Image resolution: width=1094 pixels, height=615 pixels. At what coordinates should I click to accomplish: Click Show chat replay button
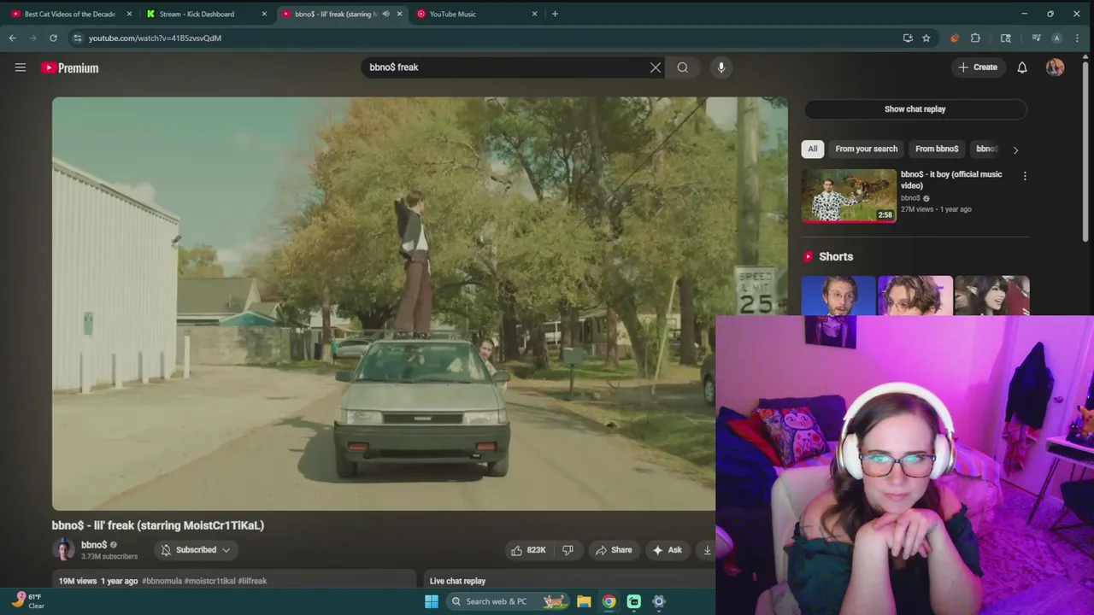pyautogui.click(x=915, y=109)
